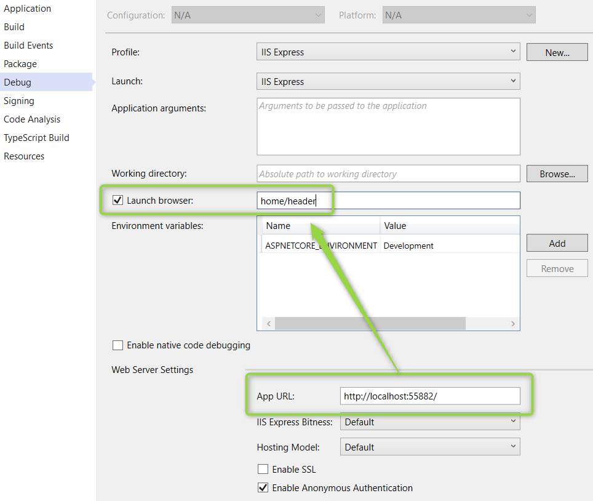
Task: Click the New profile button
Action: click(557, 52)
